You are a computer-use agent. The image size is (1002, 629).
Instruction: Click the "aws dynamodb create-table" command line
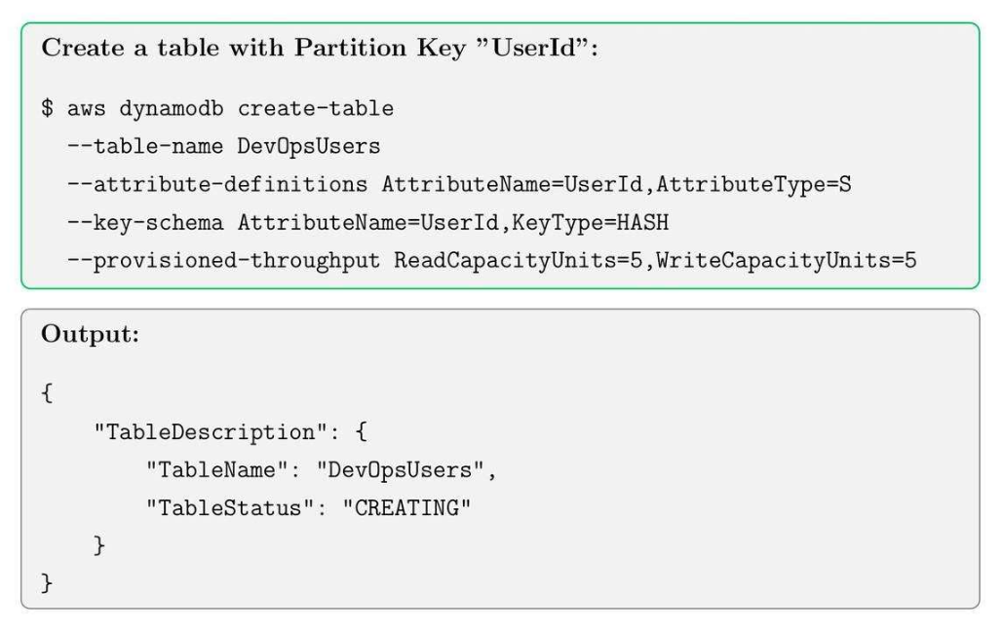click(x=230, y=108)
